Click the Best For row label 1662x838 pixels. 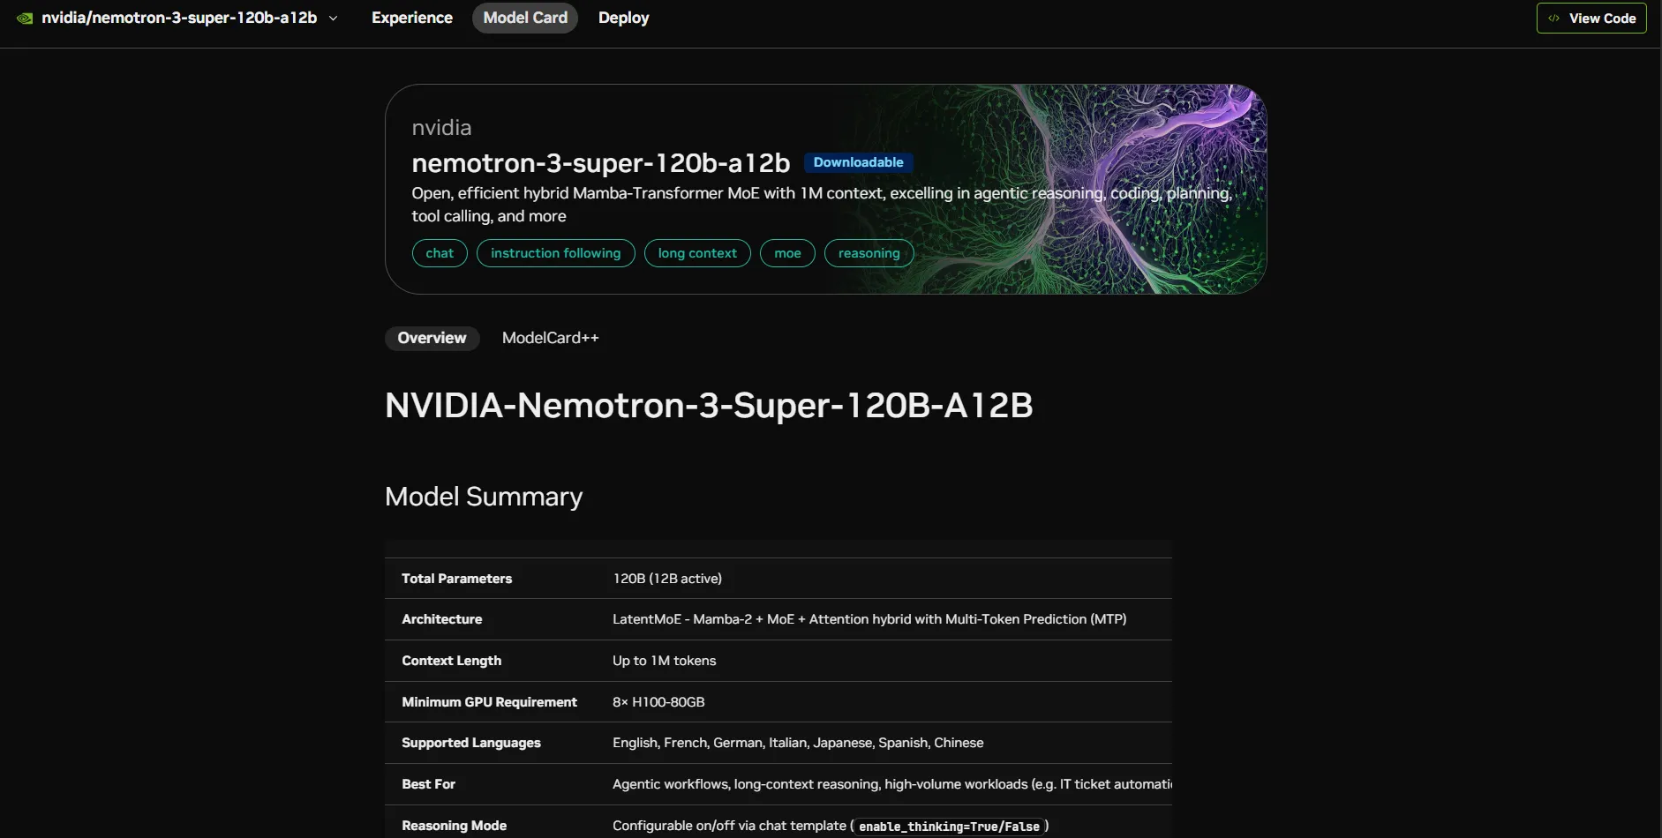(428, 784)
